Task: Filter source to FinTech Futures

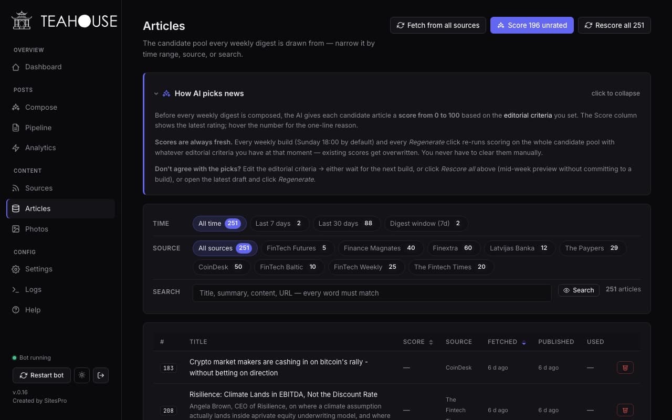Action: coord(298,248)
